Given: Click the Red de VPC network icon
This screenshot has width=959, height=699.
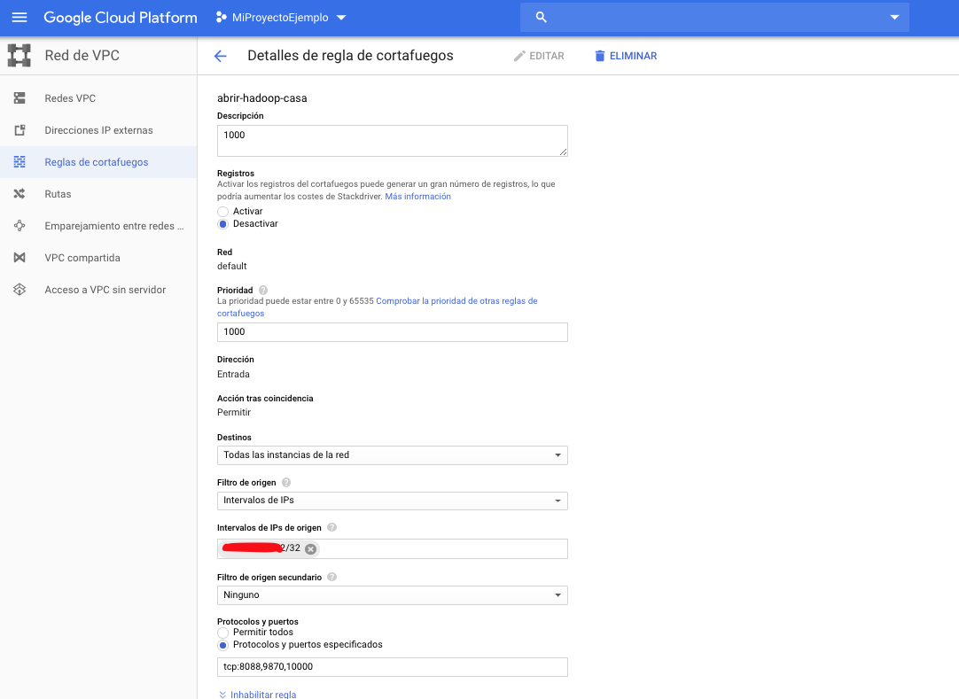Looking at the screenshot, I should click(x=19, y=56).
